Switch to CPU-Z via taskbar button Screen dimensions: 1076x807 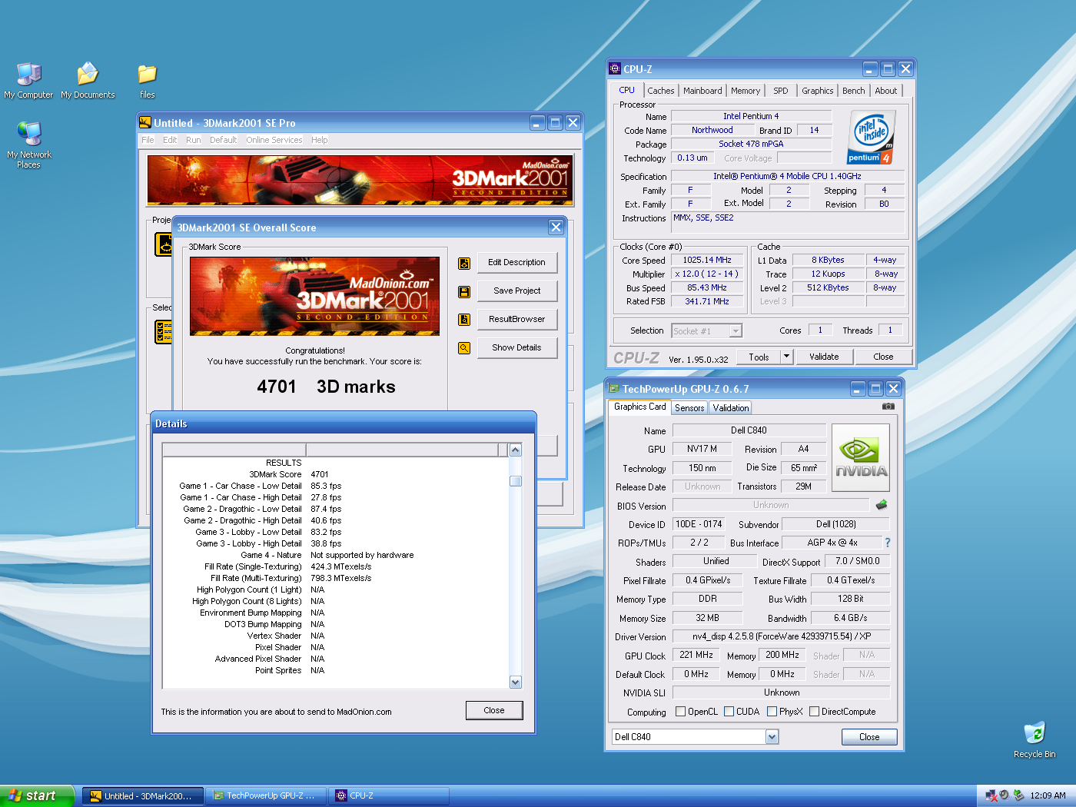click(389, 795)
